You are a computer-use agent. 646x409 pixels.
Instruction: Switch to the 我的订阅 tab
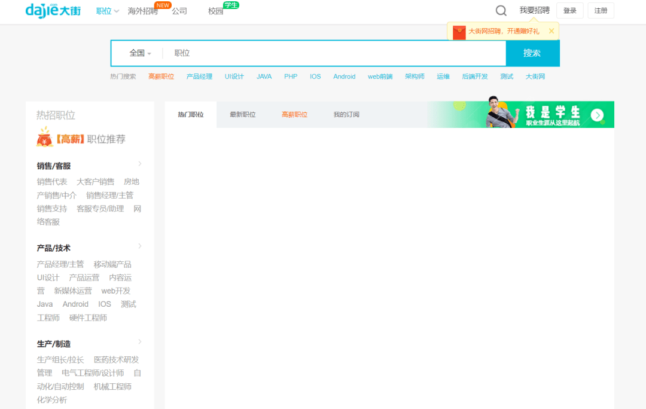346,114
